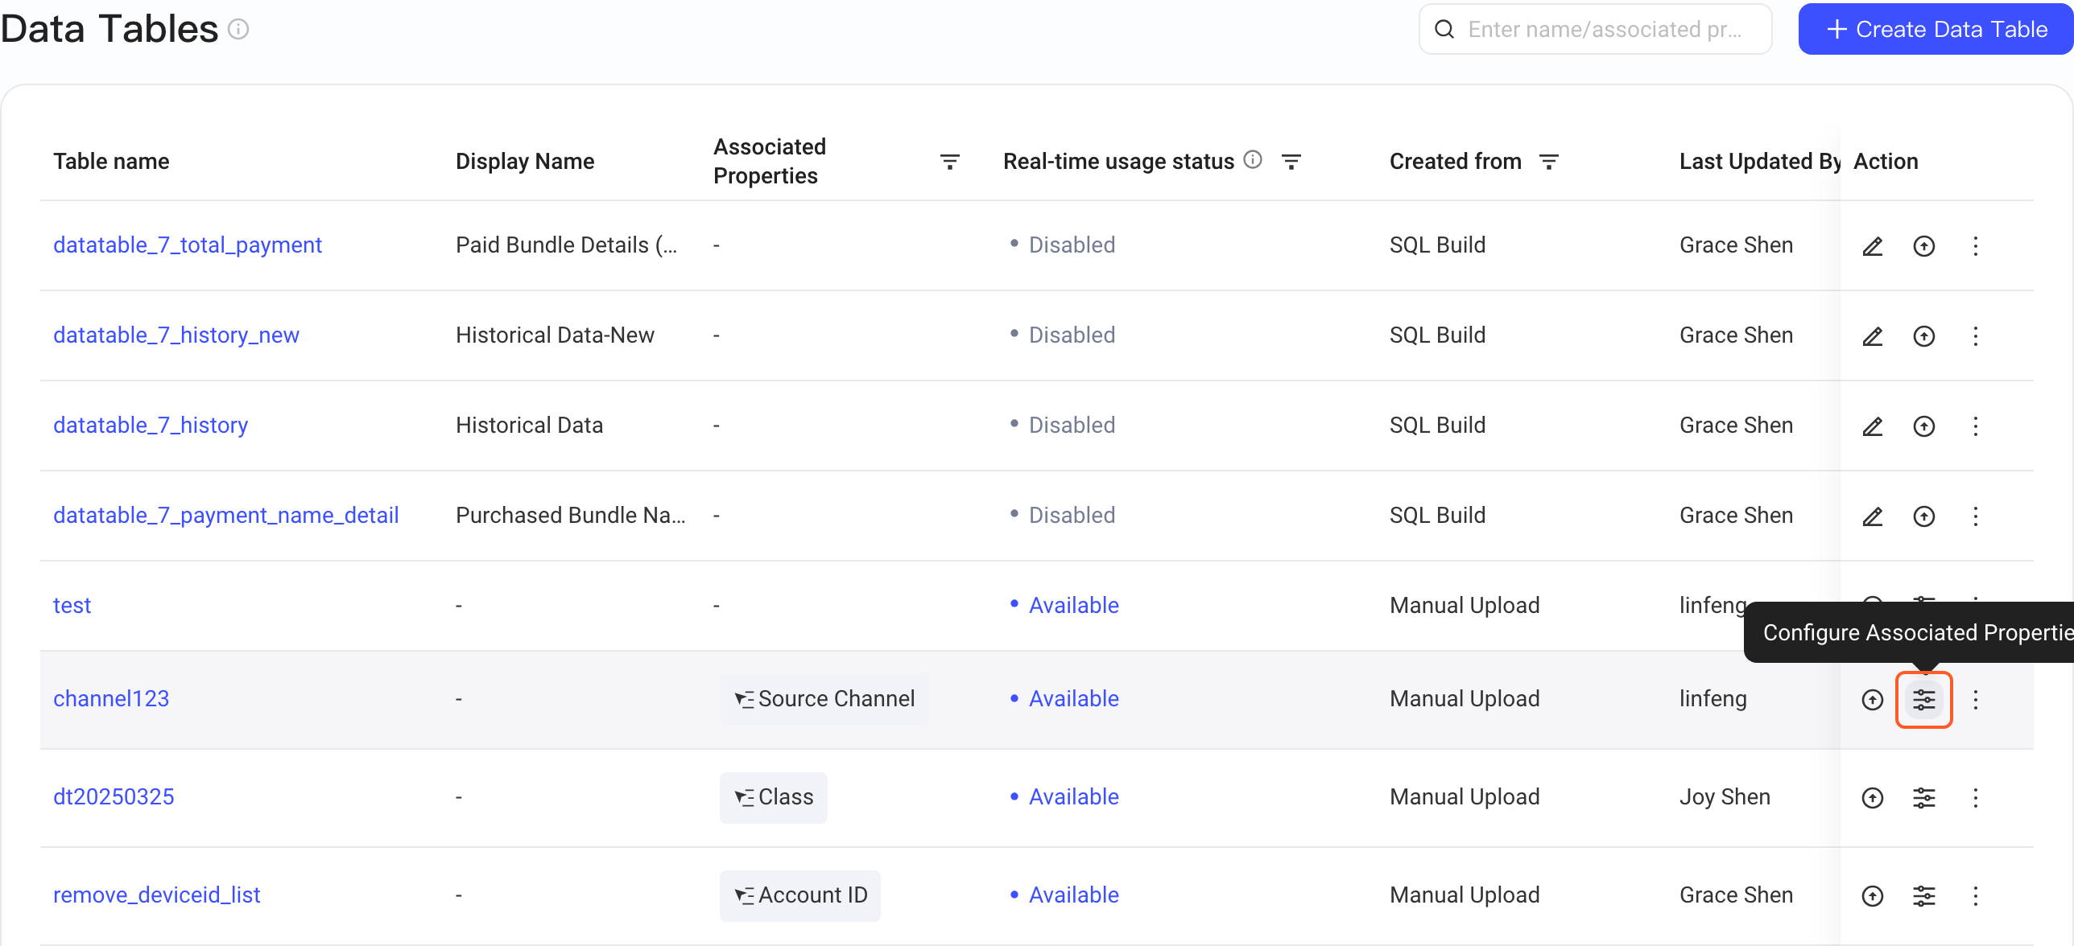
Task: Open more options for remove_deviceid_list row
Action: (x=1976, y=896)
